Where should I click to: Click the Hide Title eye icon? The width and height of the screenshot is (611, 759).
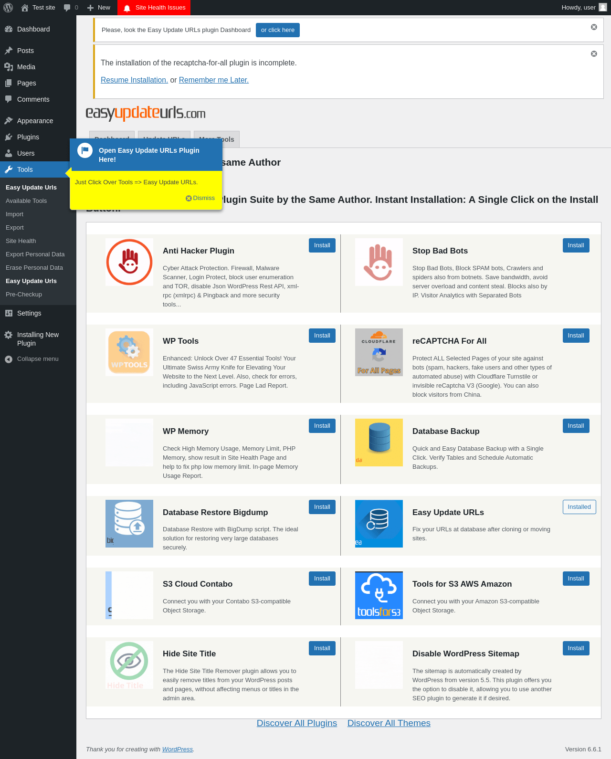point(129,665)
